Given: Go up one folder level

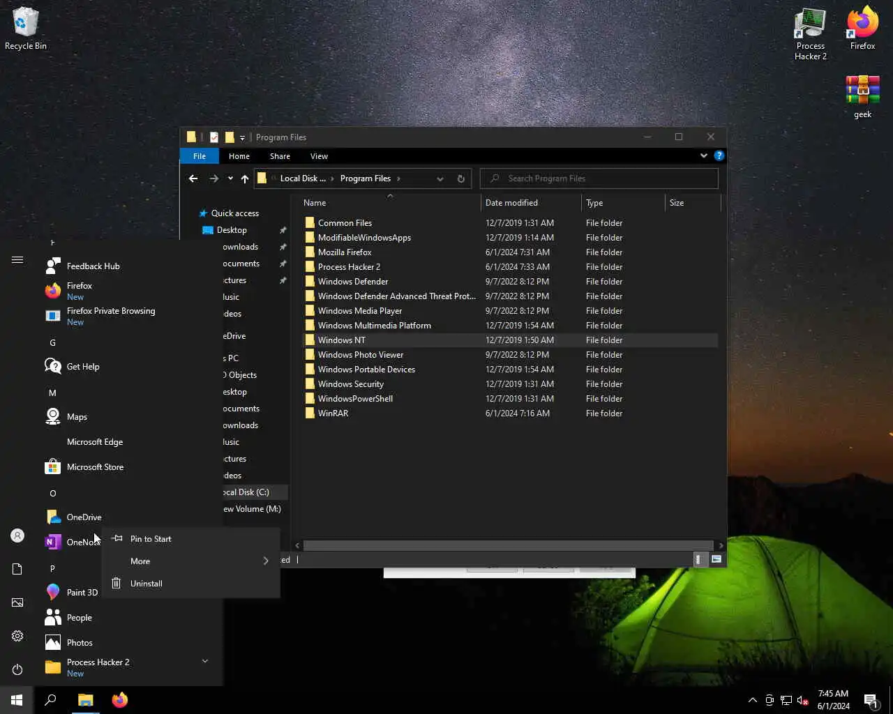Looking at the screenshot, I should 245,178.
